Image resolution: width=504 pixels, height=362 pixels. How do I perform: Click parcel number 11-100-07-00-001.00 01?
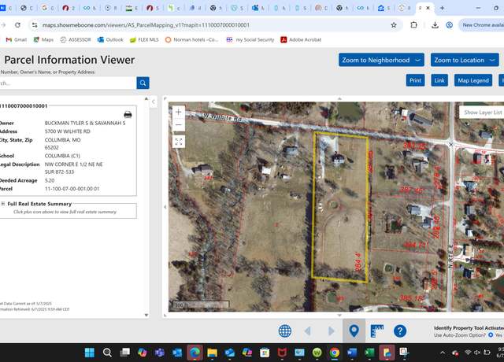72,189
